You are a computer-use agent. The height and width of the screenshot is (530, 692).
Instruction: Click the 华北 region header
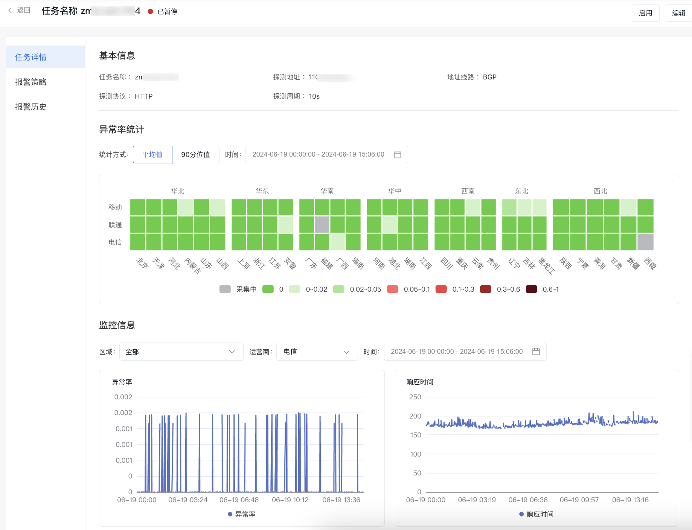click(x=178, y=191)
